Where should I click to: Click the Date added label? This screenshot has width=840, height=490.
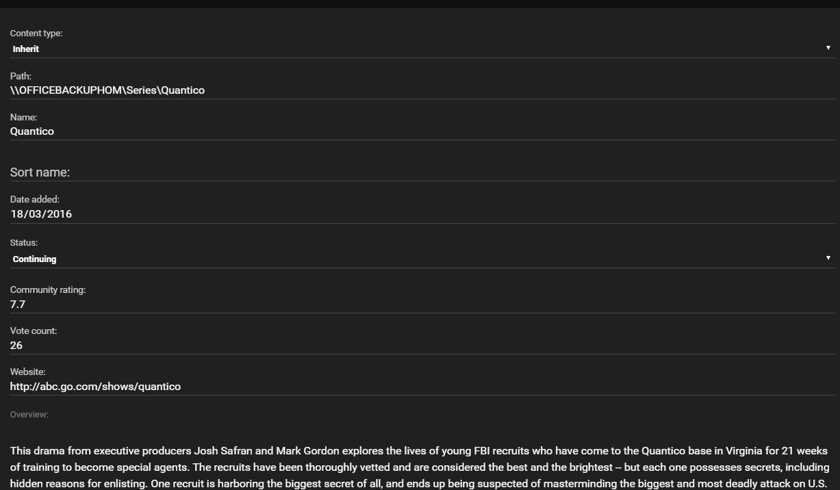(34, 199)
